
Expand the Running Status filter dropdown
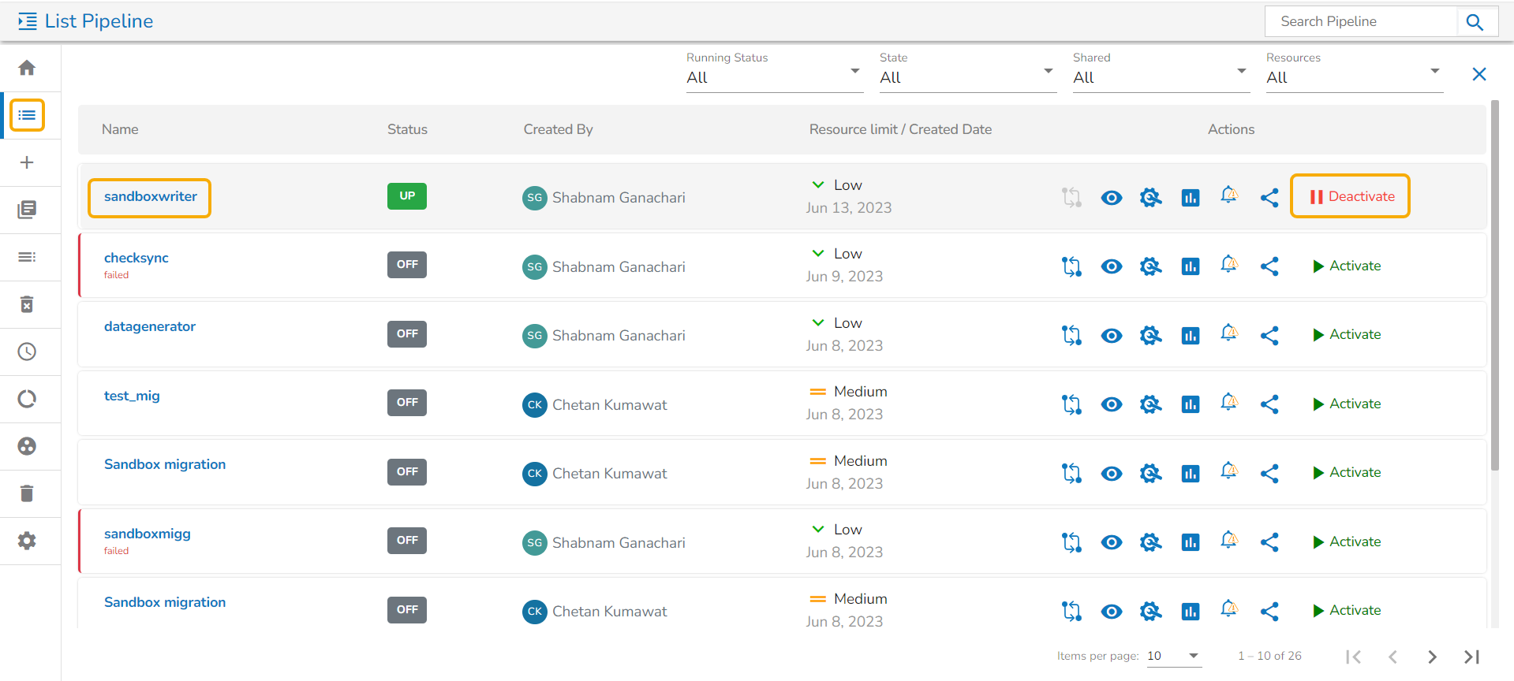pos(773,77)
